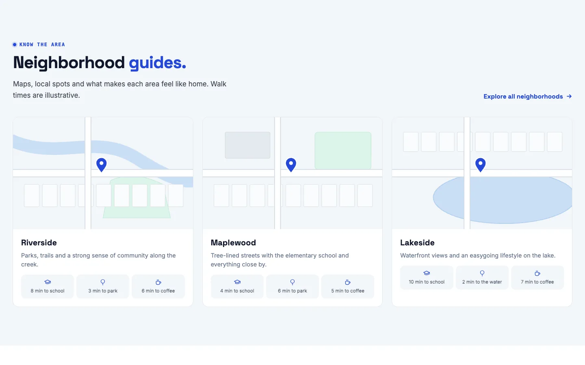Image resolution: width=585 pixels, height=365 pixels.
Task: Open the Riverside neighborhood title
Action: tap(39, 243)
